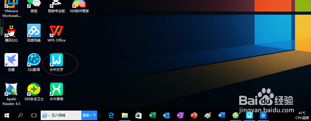Open the Settings gear in the taskbar
The image size is (311, 121).
click(263, 115)
